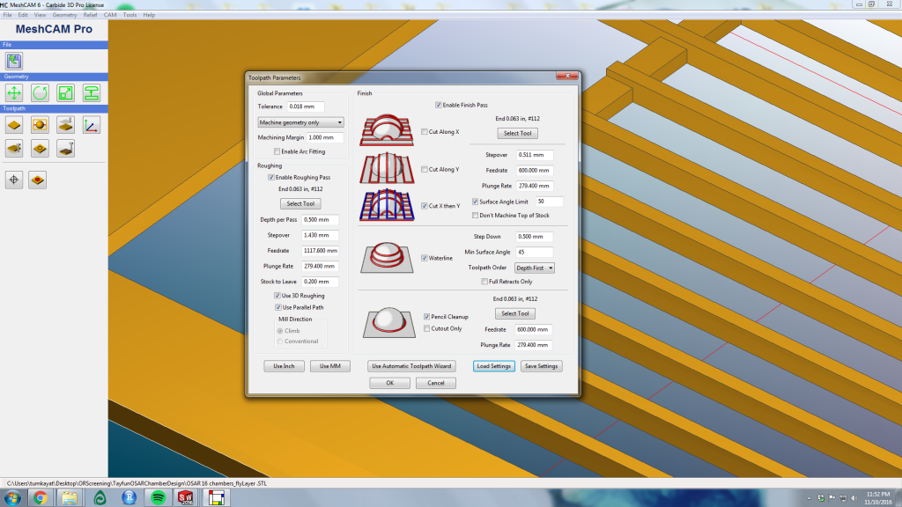The image size is (902, 507).
Task: Open the define stock icon
Action: [x=15, y=125]
